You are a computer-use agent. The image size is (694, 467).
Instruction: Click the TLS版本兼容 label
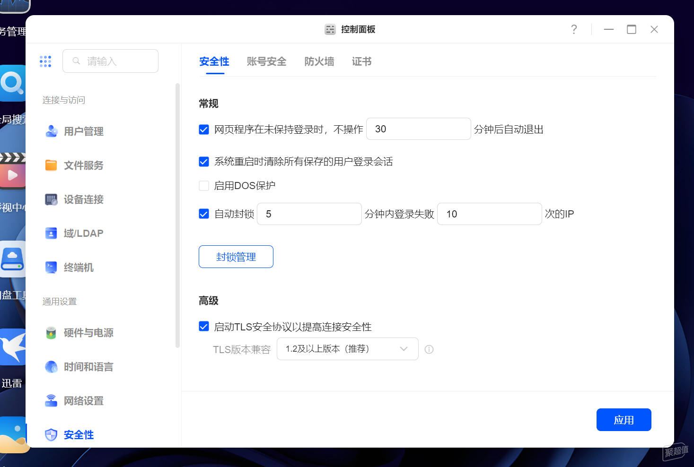(x=242, y=350)
